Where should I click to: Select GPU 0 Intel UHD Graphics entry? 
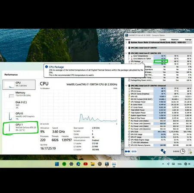[19, 116]
